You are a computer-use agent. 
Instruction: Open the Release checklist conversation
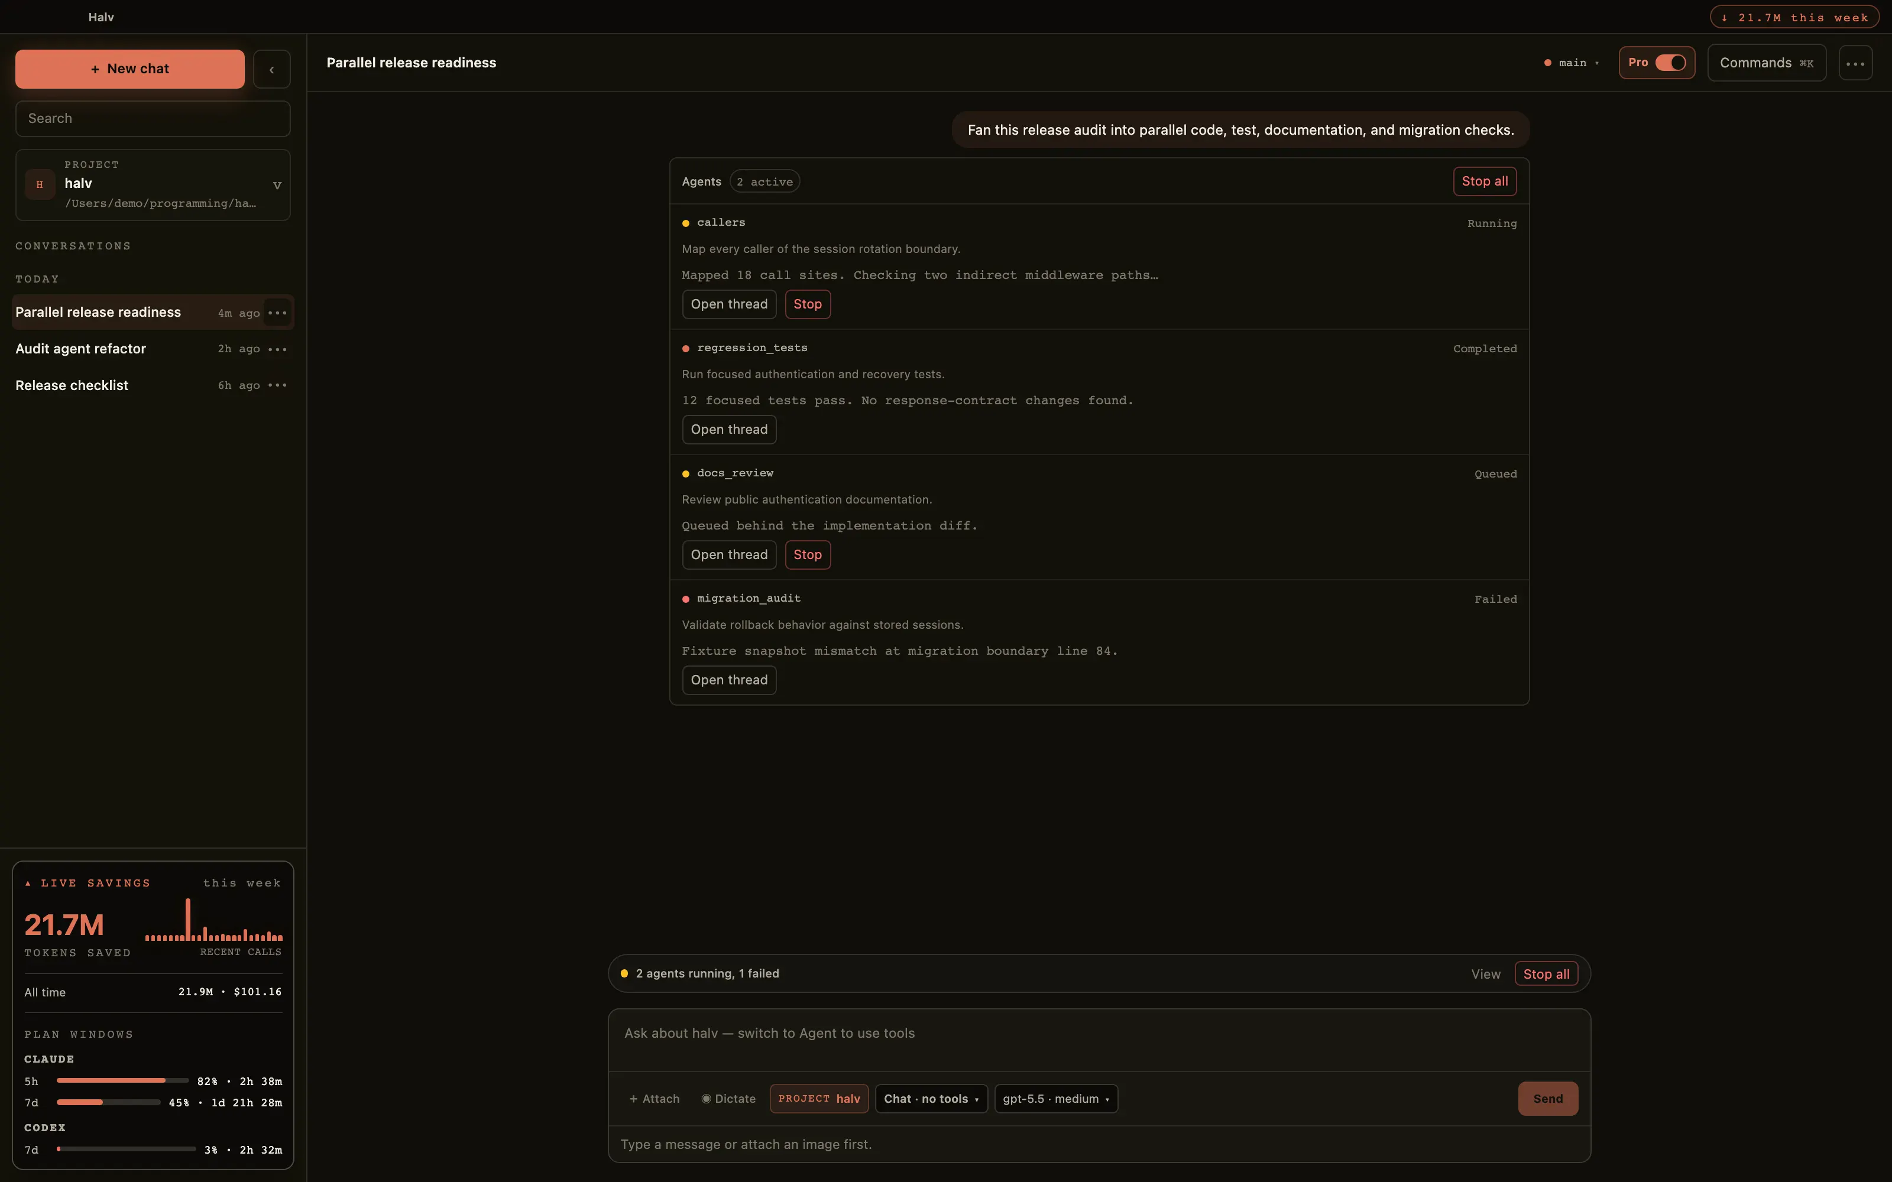point(138,385)
